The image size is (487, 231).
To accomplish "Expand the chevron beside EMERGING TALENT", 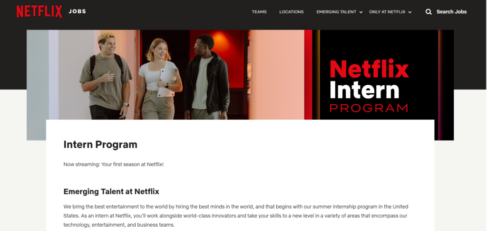I will pos(361,12).
